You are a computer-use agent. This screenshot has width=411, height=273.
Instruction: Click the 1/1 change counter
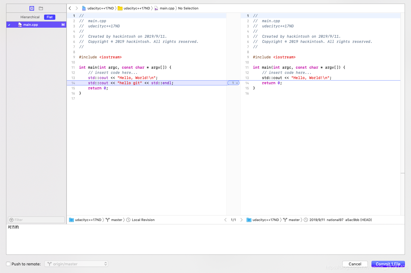point(233,220)
